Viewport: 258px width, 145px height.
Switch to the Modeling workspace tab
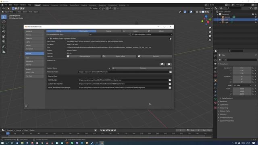tap(46, 5)
